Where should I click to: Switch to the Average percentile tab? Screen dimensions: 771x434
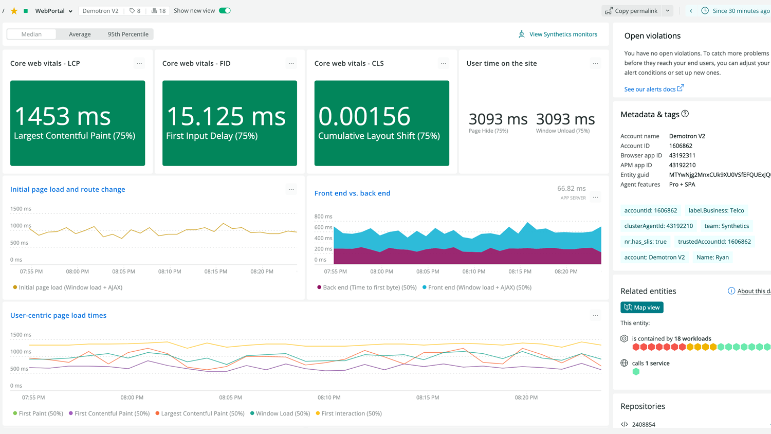coord(80,34)
